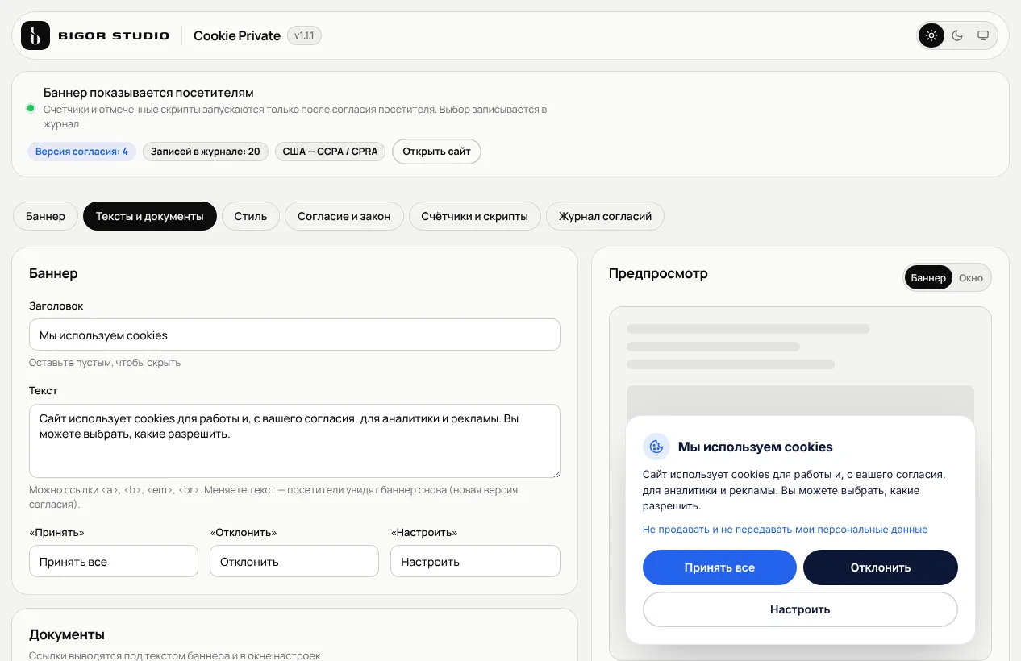Click the Документы section heading

point(67,634)
